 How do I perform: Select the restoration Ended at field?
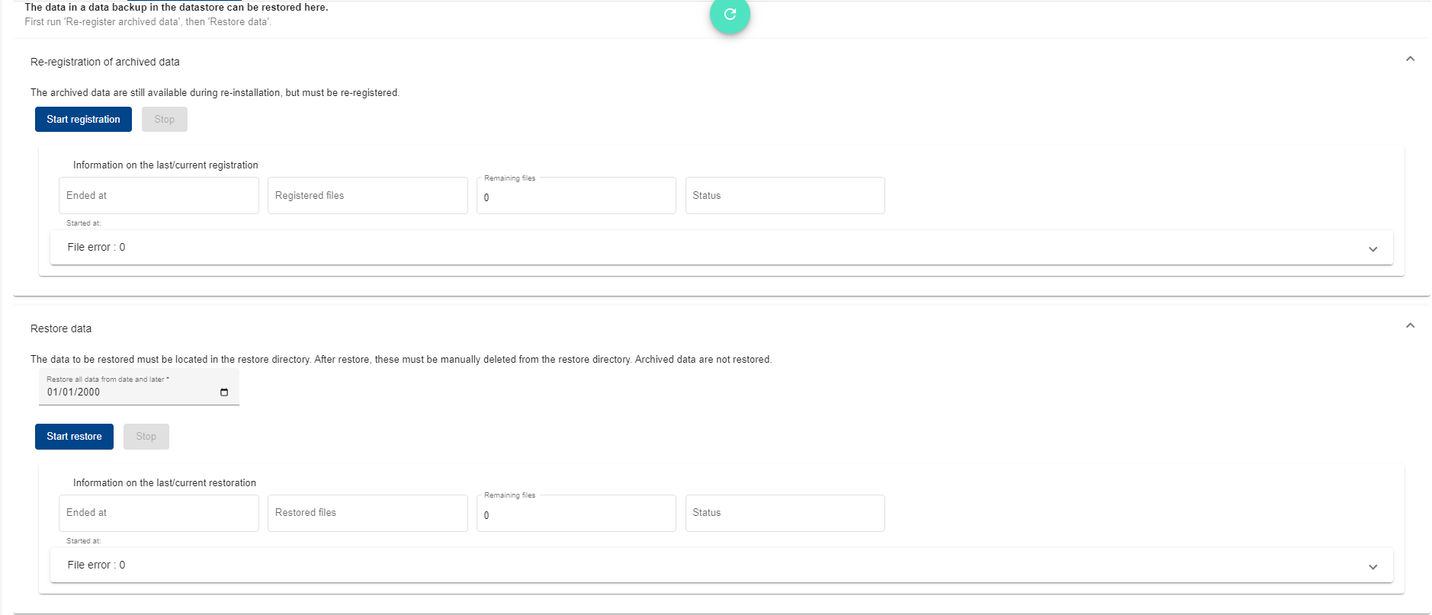[159, 513]
